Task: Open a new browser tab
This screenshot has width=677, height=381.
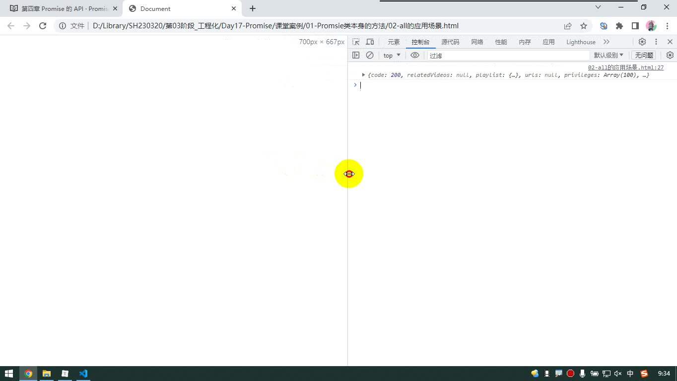Action: coord(253,8)
